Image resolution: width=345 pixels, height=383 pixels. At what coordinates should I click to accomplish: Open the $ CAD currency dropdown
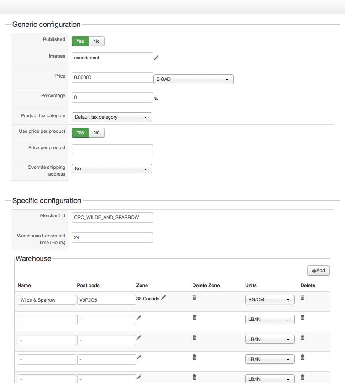point(193,79)
